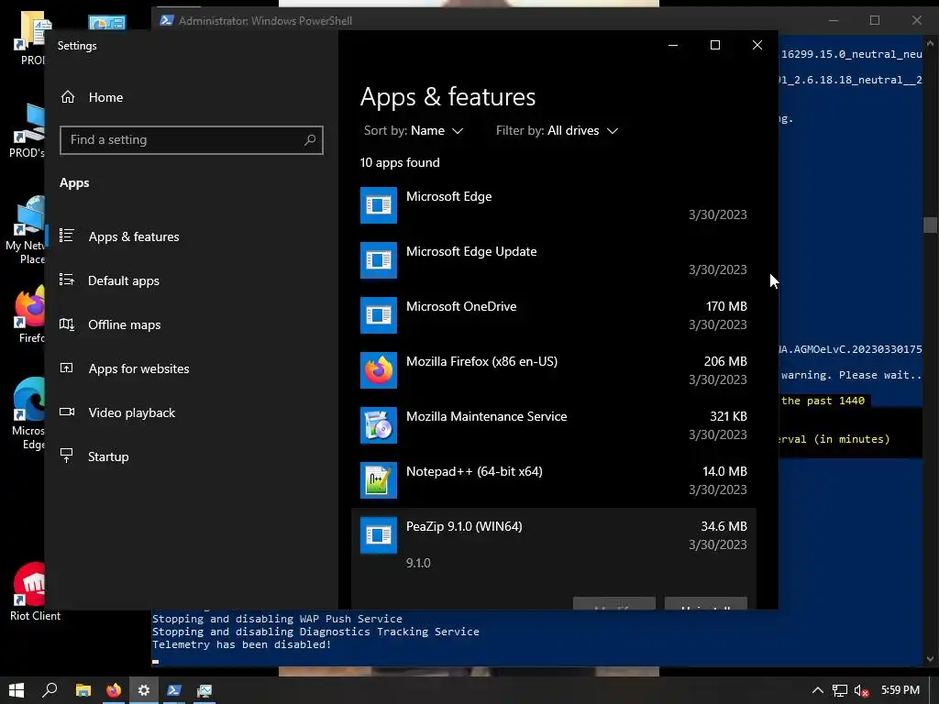Select the Microsoft Edge app icon

[x=379, y=205]
